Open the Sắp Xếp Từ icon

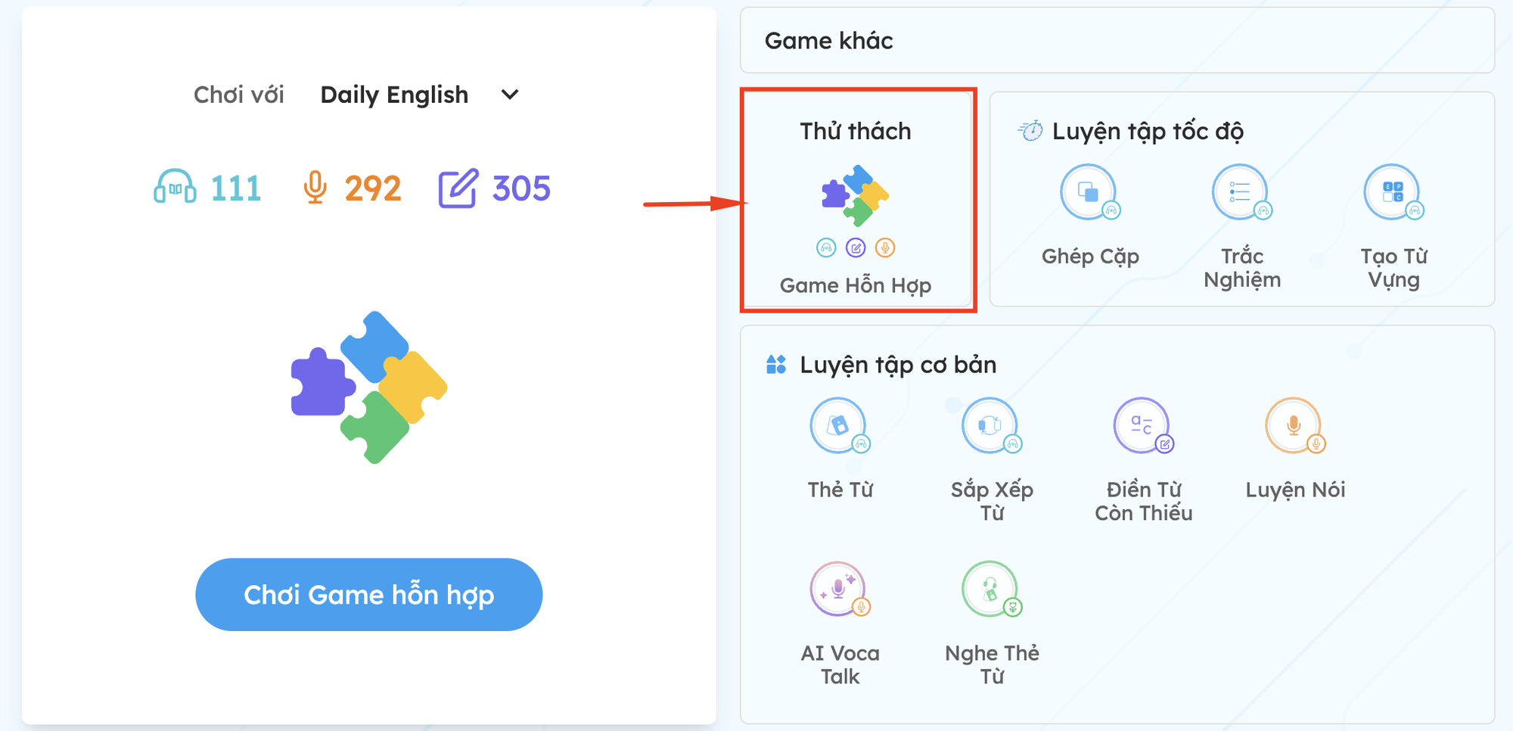click(990, 426)
